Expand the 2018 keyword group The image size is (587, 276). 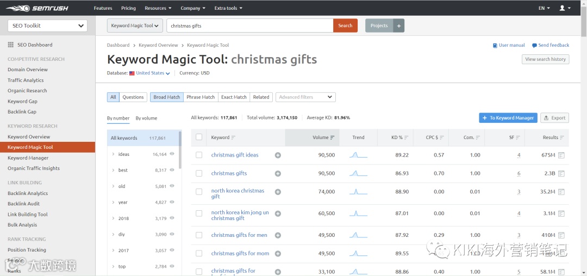tap(113, 218)
